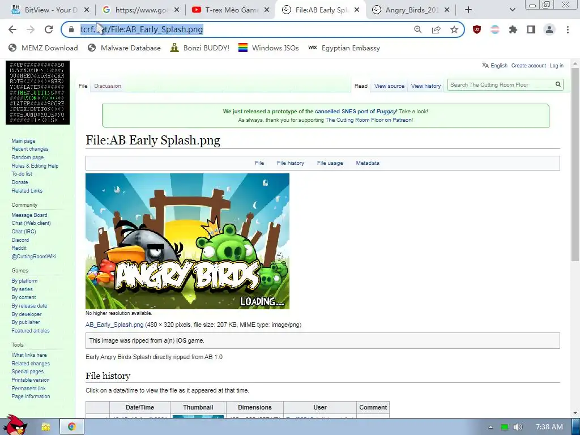Image resolution: width=580 pixels, height=435 pixels.
Task: Open the Discussion tab
Action: (107, 86)
